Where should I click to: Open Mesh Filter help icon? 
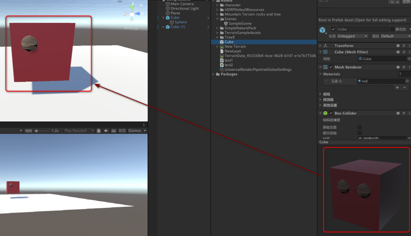point(398,52)
